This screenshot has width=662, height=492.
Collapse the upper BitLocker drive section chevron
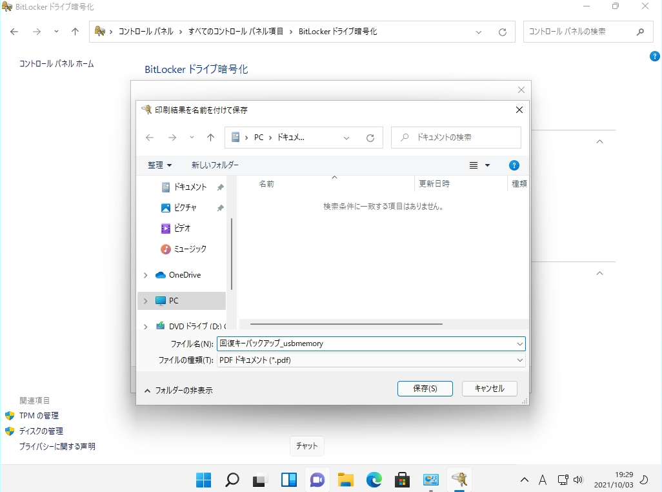click(x=599, y=142)
